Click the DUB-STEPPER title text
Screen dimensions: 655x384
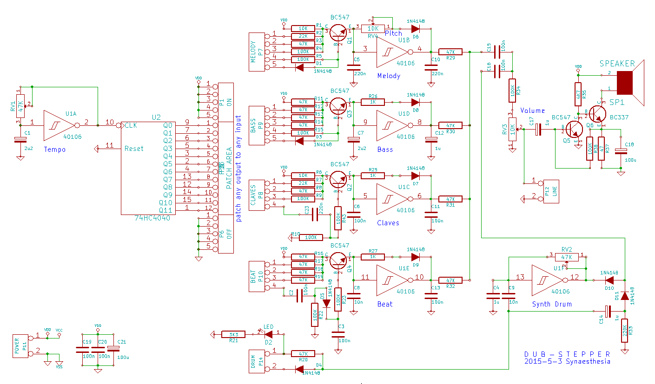567,354
